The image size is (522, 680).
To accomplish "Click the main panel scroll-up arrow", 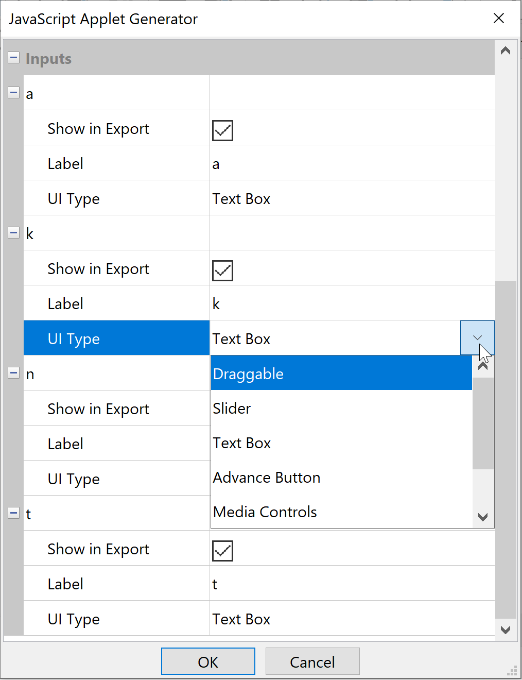I will coord(506,50).
